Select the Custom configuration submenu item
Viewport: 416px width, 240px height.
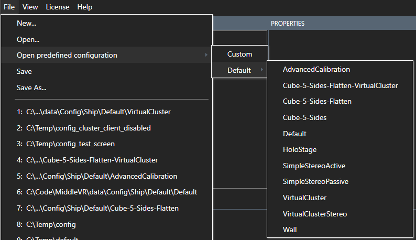pyautogui.click(x=239, y=54)
